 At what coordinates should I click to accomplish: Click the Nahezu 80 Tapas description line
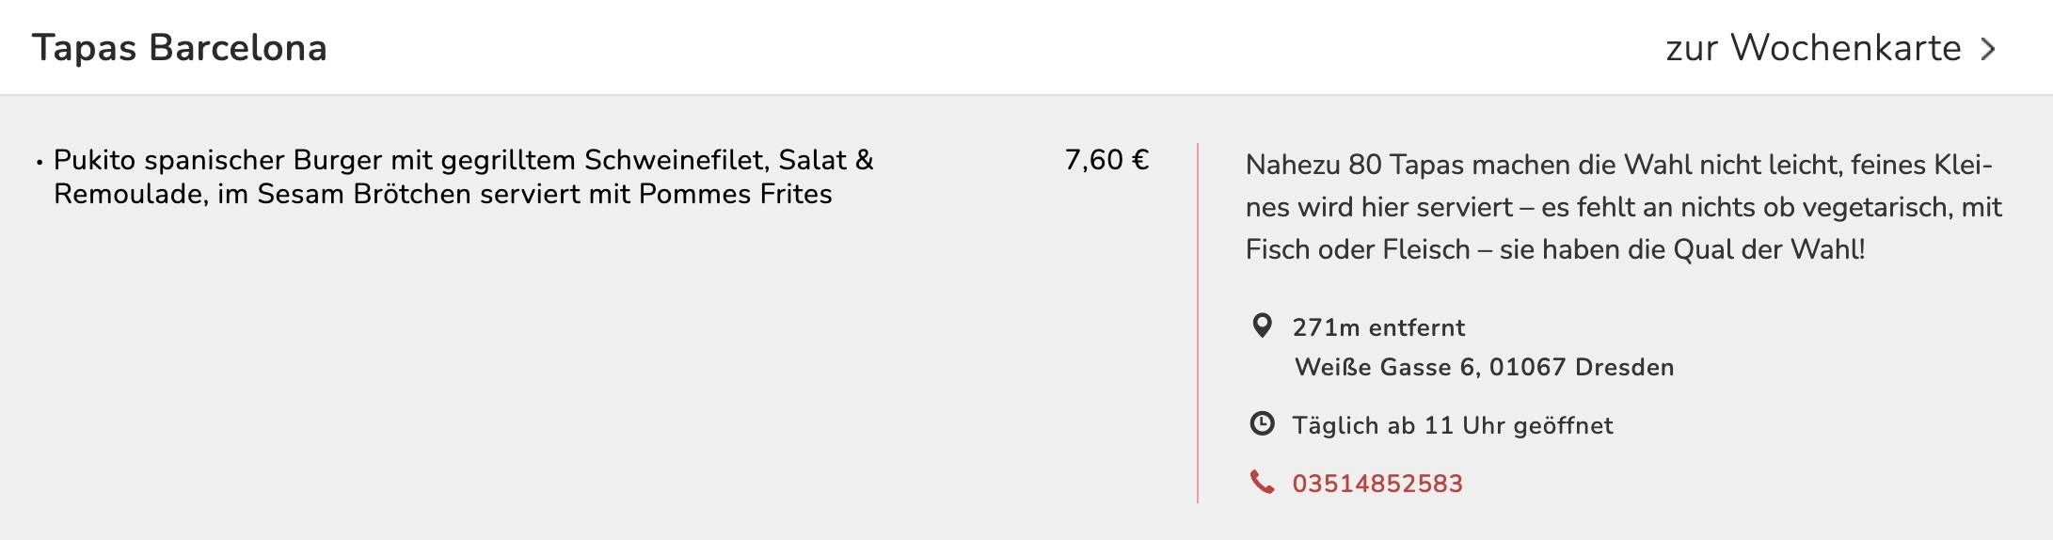click(1618, 165)
